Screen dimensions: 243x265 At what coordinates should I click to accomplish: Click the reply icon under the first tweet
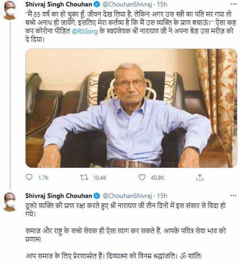[x=29, y=177]
